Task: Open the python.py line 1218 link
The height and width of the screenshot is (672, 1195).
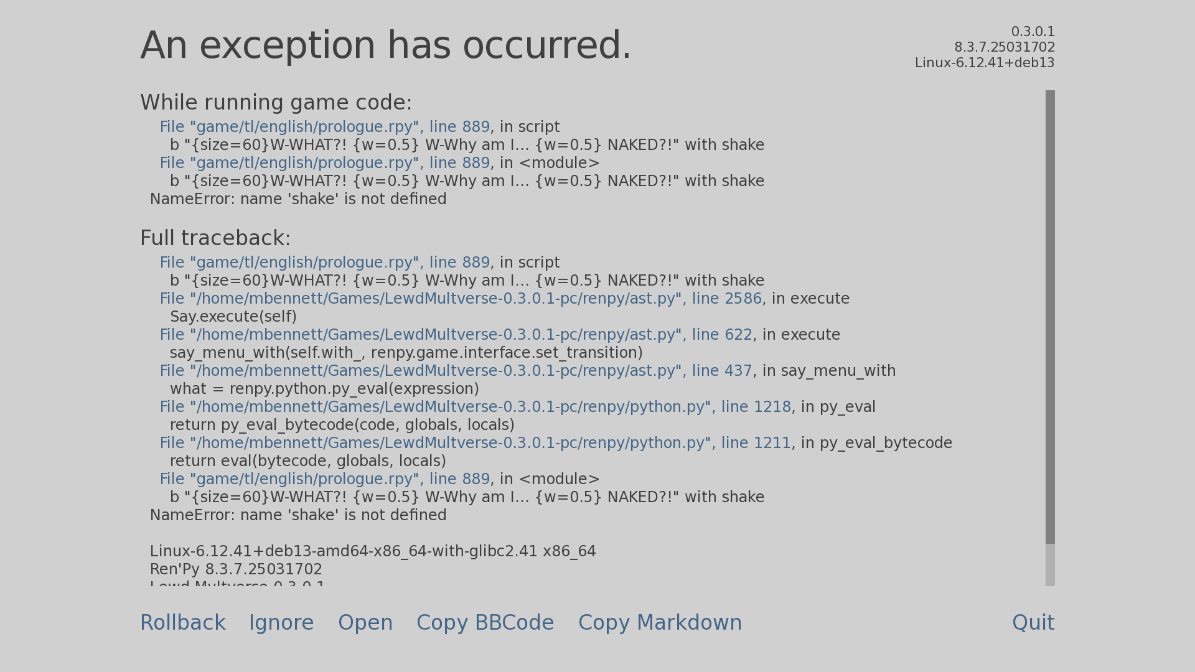Action: pyautogui.click(x=476, y=407)
